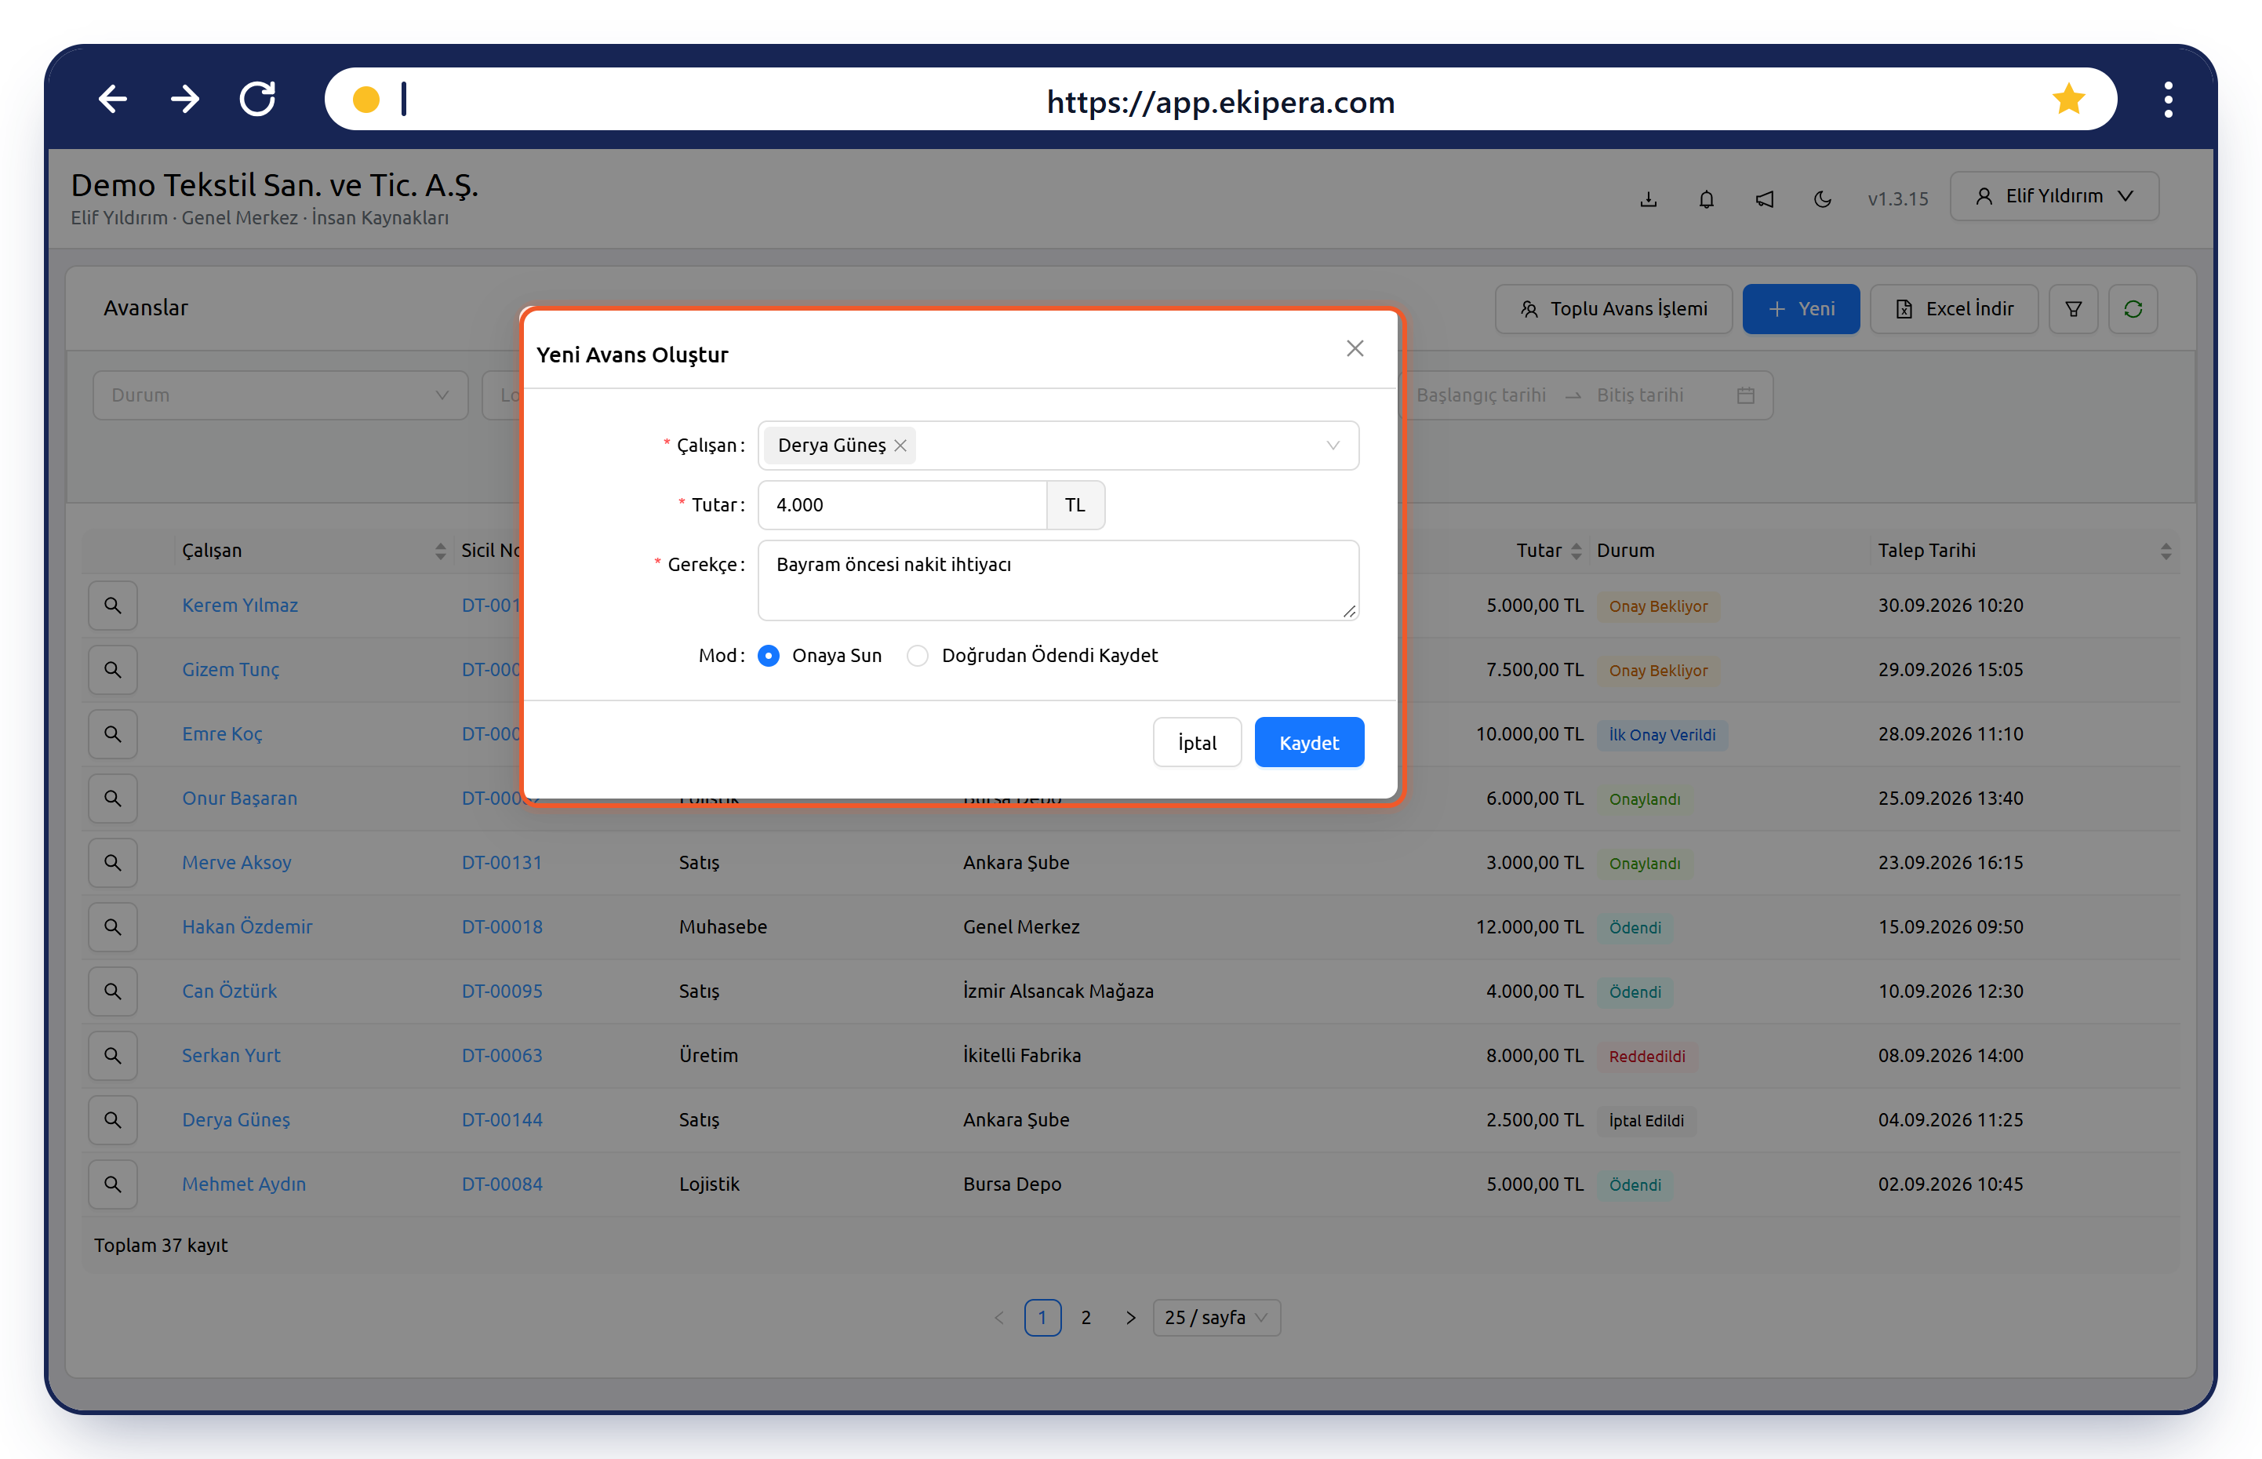Screen dimensions: 2262x1459
Task: Open notifications bell icon
Action: coord(1706,199)
